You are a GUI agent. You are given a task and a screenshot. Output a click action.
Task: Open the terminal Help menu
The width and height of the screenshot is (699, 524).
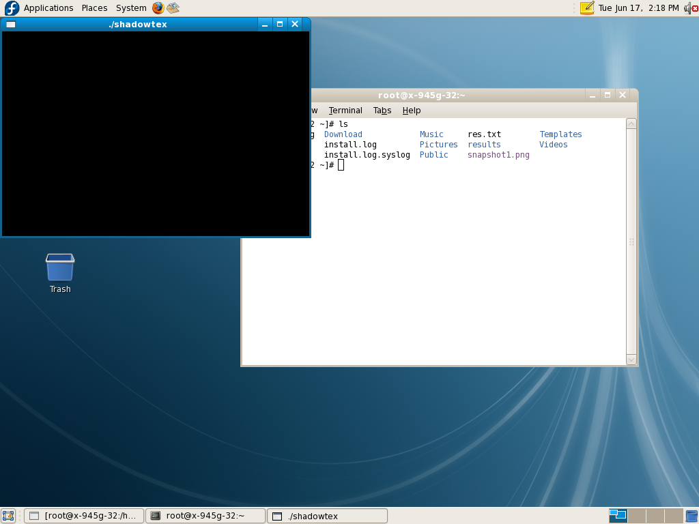point(412,111)
